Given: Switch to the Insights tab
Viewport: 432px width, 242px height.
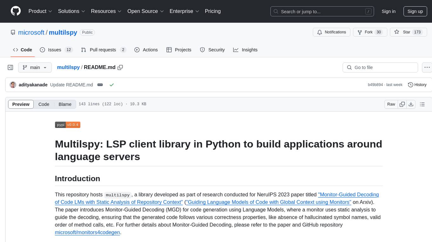Looking at the screenshot, I should [x=245, y=50].
